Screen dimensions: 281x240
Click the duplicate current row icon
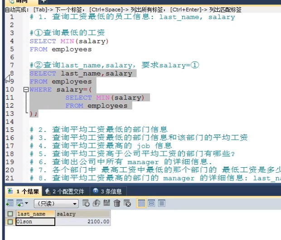[x=97, y=203]
